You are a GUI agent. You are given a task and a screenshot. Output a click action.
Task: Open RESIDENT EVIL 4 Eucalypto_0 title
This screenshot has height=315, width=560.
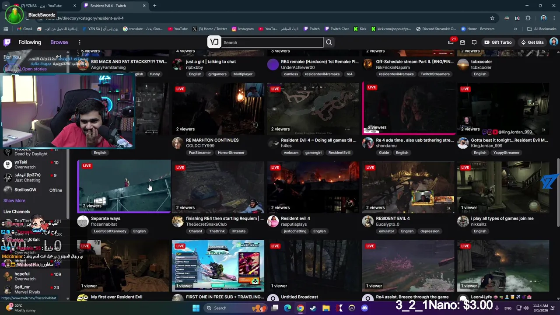393,218
